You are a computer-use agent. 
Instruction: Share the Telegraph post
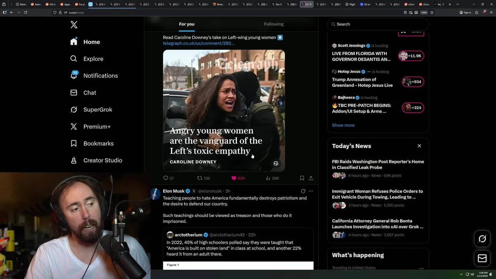311,178
